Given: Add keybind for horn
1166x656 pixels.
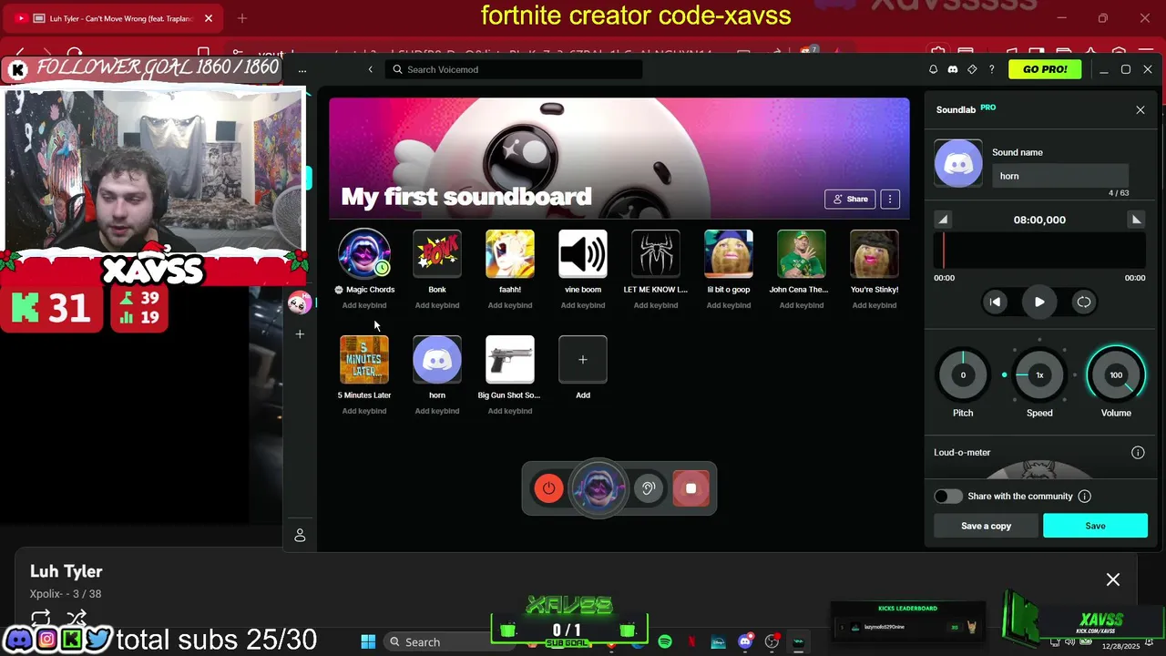Looking at the screenshot, I should 437,411.
